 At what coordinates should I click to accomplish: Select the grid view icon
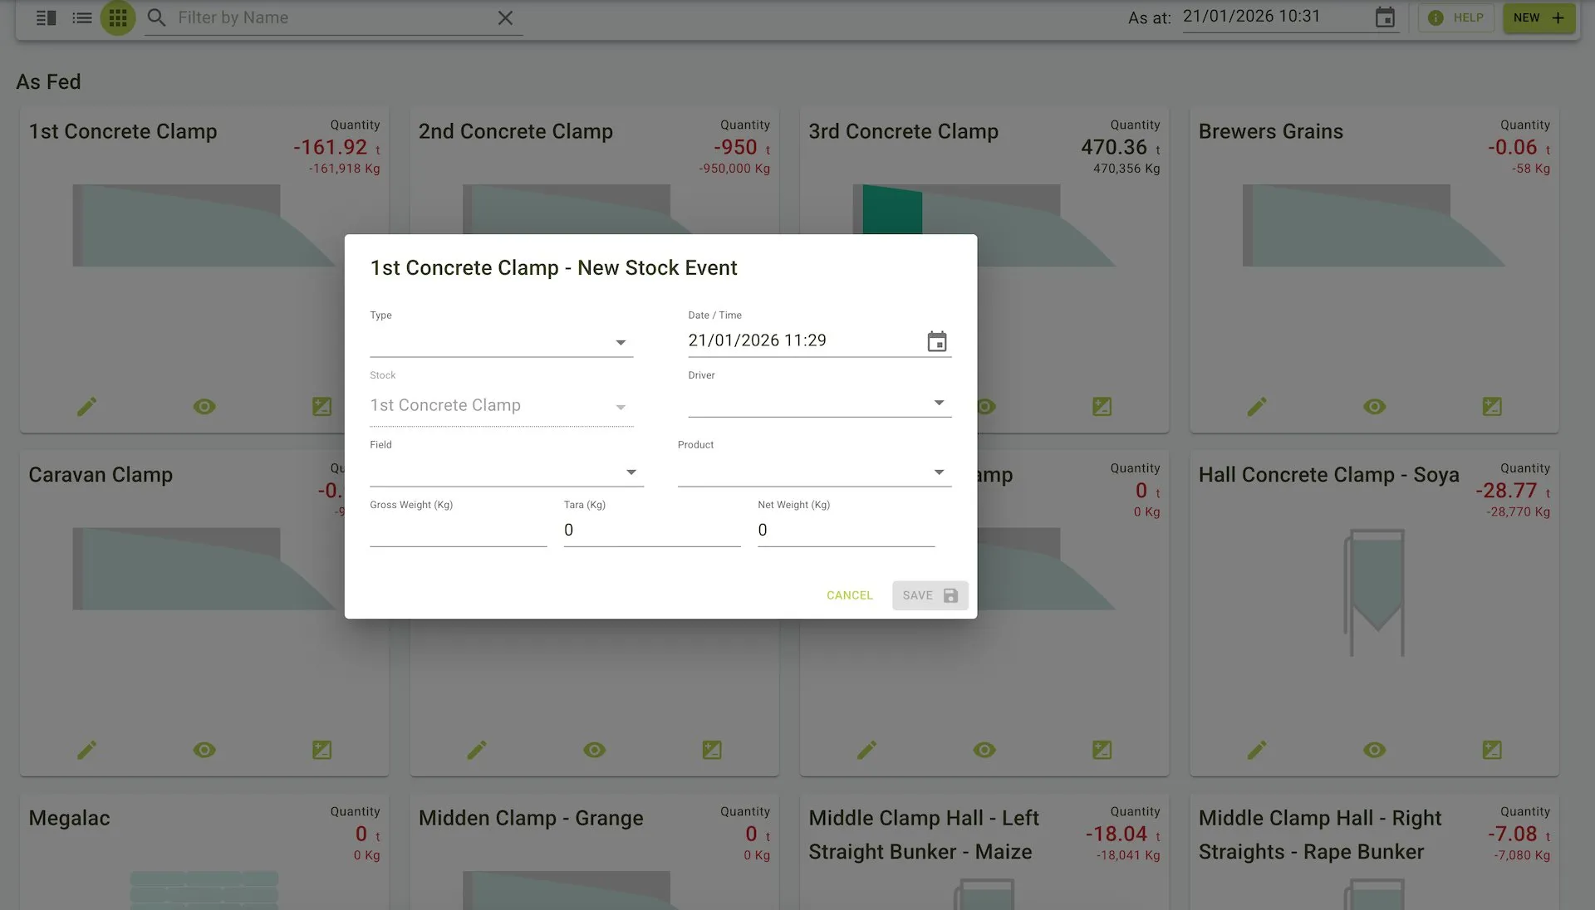pos(118,17)
